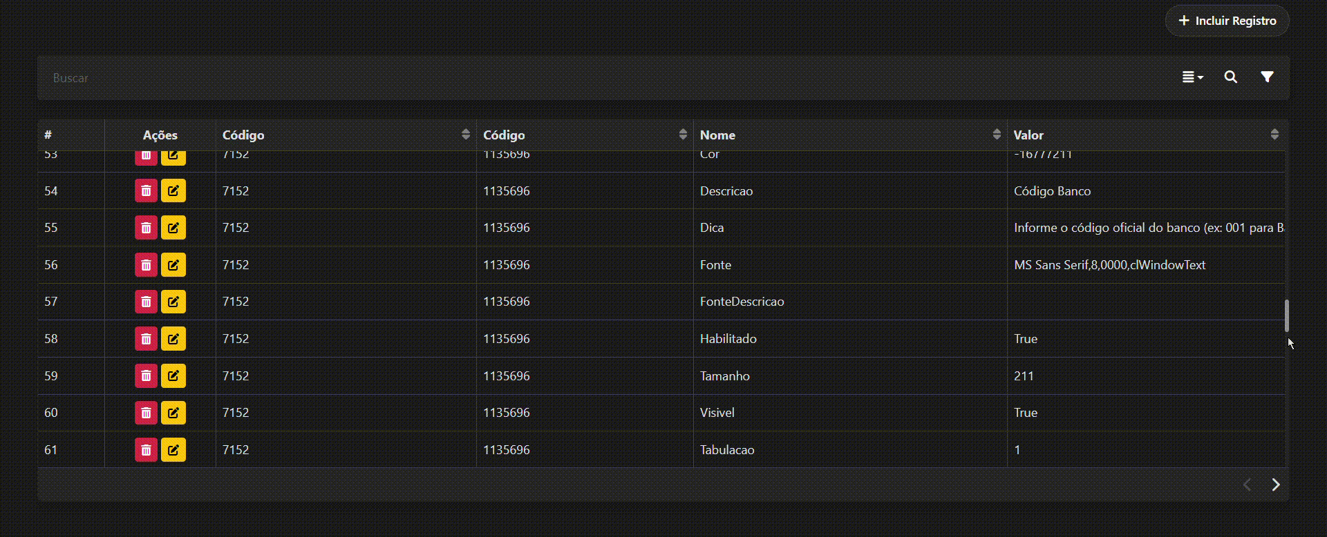Sort by the second Código column
The width and height of the screenshot is (1327, 537).
coord(682,135)
